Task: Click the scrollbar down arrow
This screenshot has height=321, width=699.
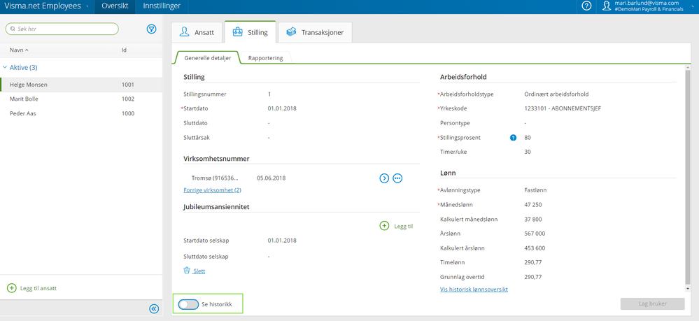Action: pyautogui.click(x=687, y=289)
